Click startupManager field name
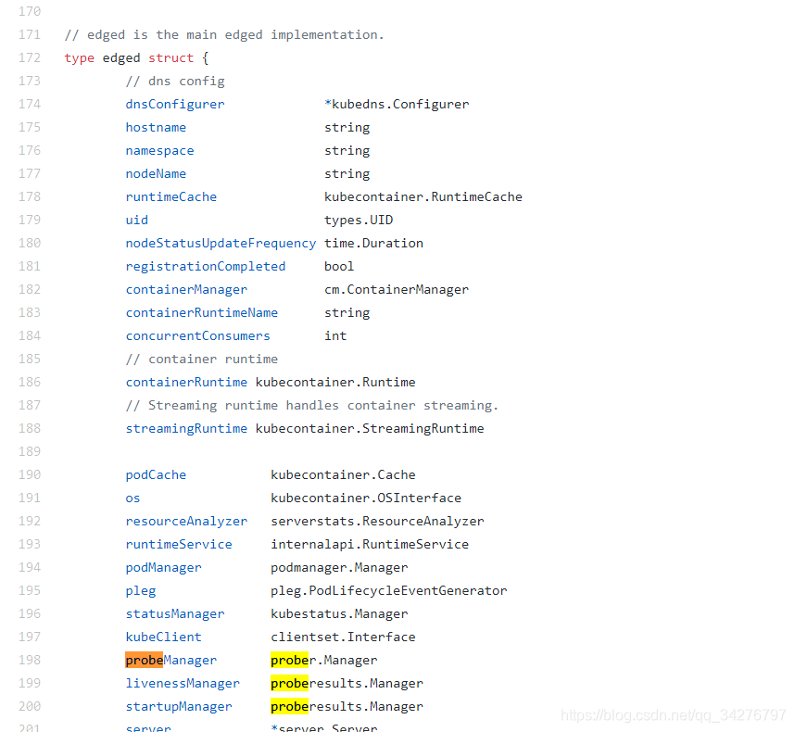This screenshot has width=795, height=732. (179, 707)
